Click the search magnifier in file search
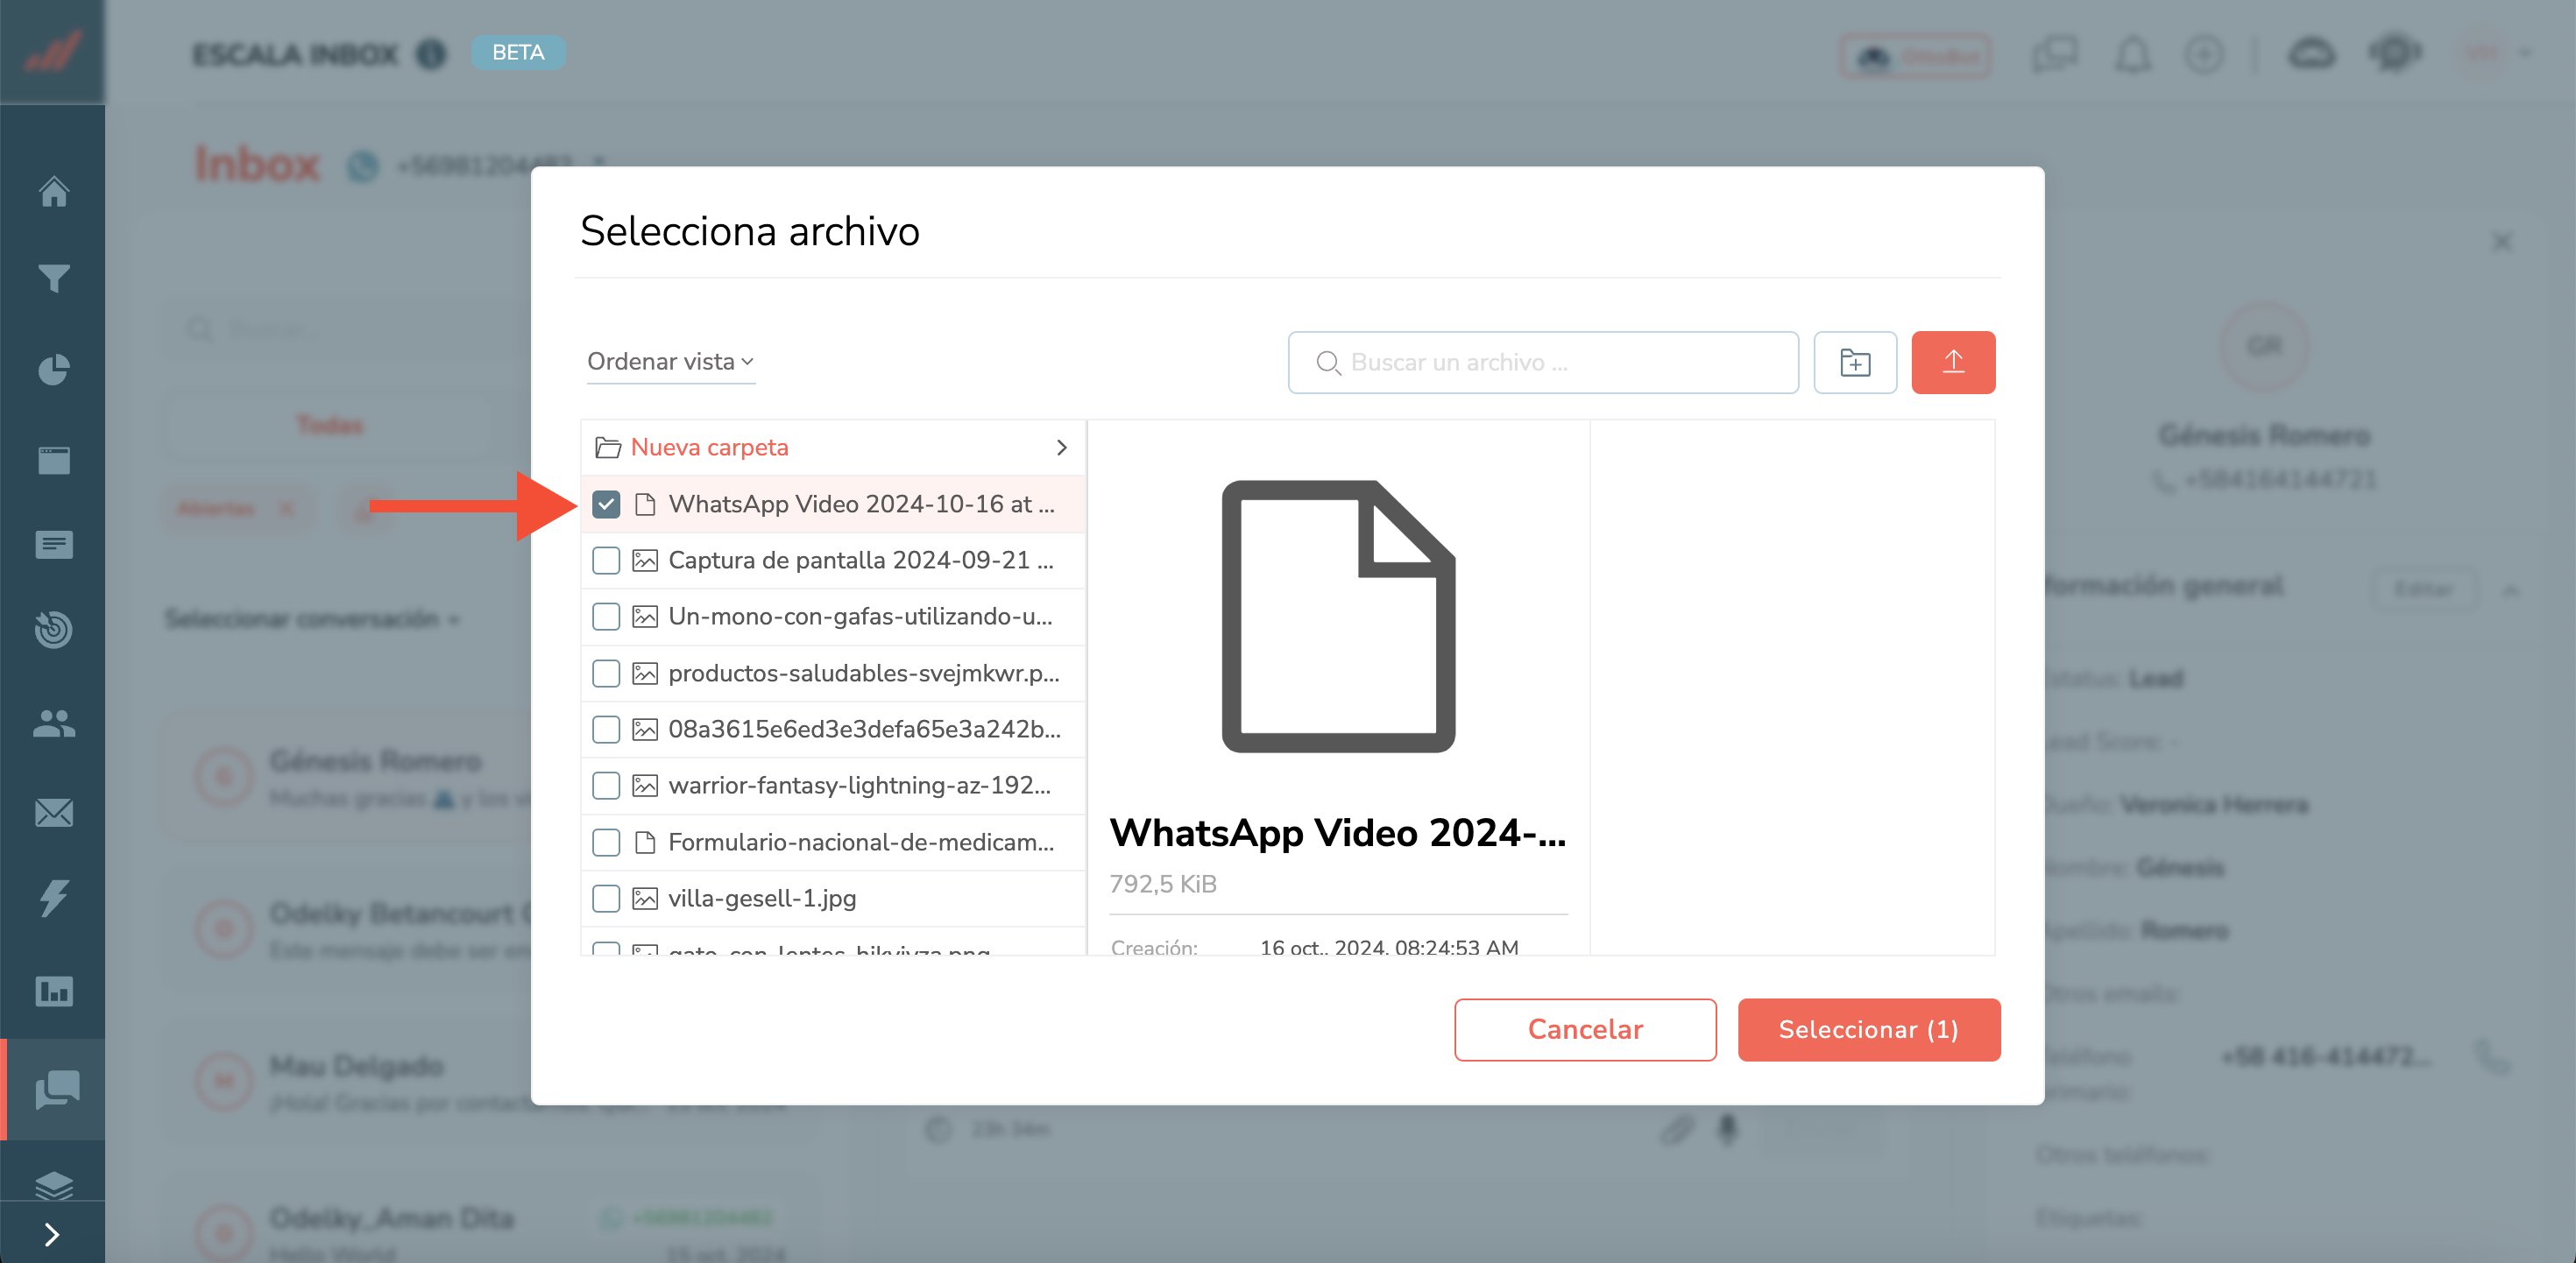The image size is (2576, 1263). 1328,363
